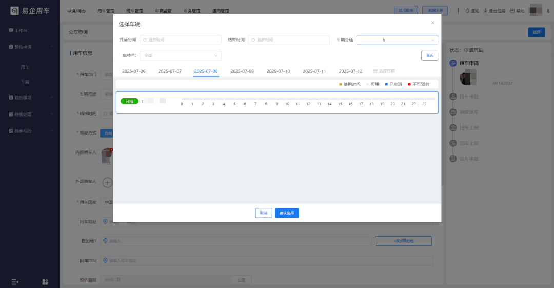Switch to the 2025-07-09 date tab
The width and height of the screenshot is (554, 288).
pos(242,71)
